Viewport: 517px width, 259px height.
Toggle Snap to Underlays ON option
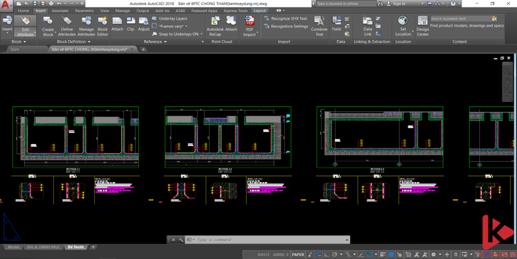click(178, 34)
